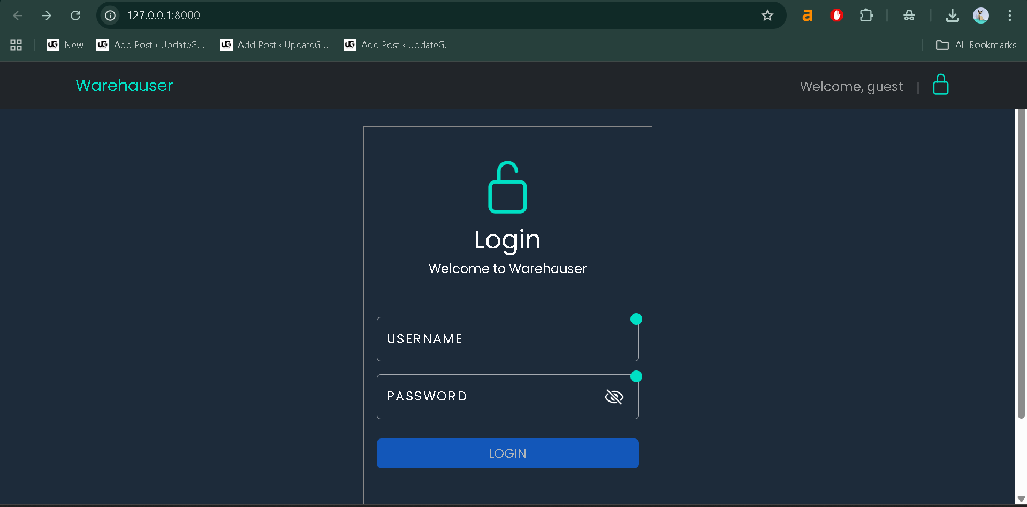Toggle password visibility with the eye icon
The width and height of the screenshot is (1027, 507).
pos(614,397)
